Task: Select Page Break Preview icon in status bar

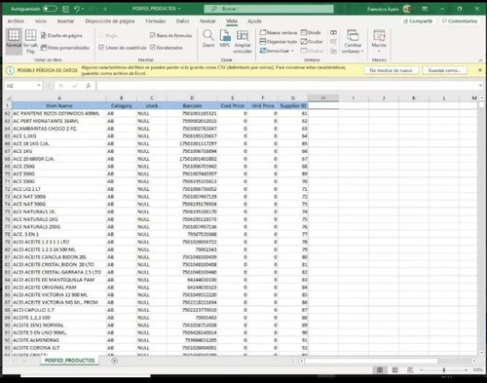Action: 410,370
